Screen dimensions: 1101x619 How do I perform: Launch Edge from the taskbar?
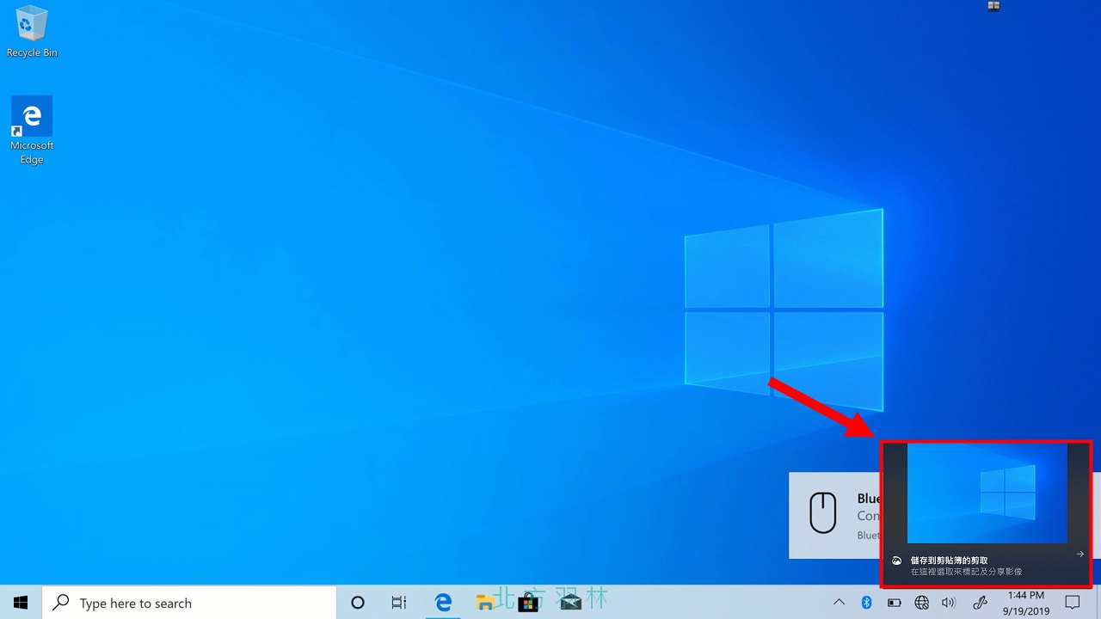point(443,603)
